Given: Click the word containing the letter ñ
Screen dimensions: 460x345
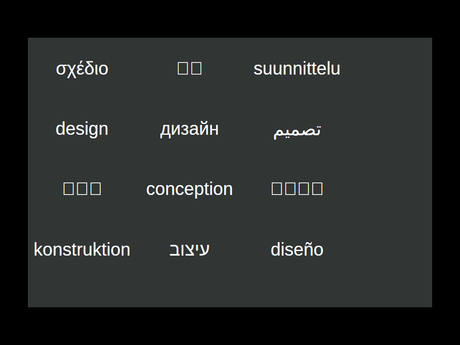Looking at the screenshot, I should click(296, 250).
